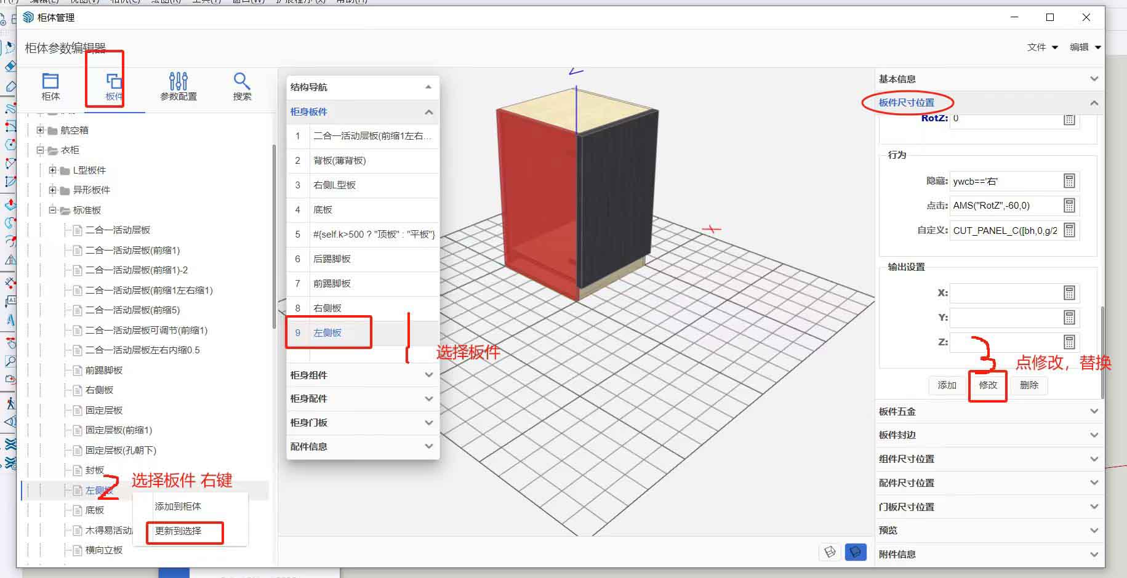The width and height of the screenshot is (1127, 578).
Task: Open calculator icon beside 隐藏 field
Action: click(x=1069, y=181)
